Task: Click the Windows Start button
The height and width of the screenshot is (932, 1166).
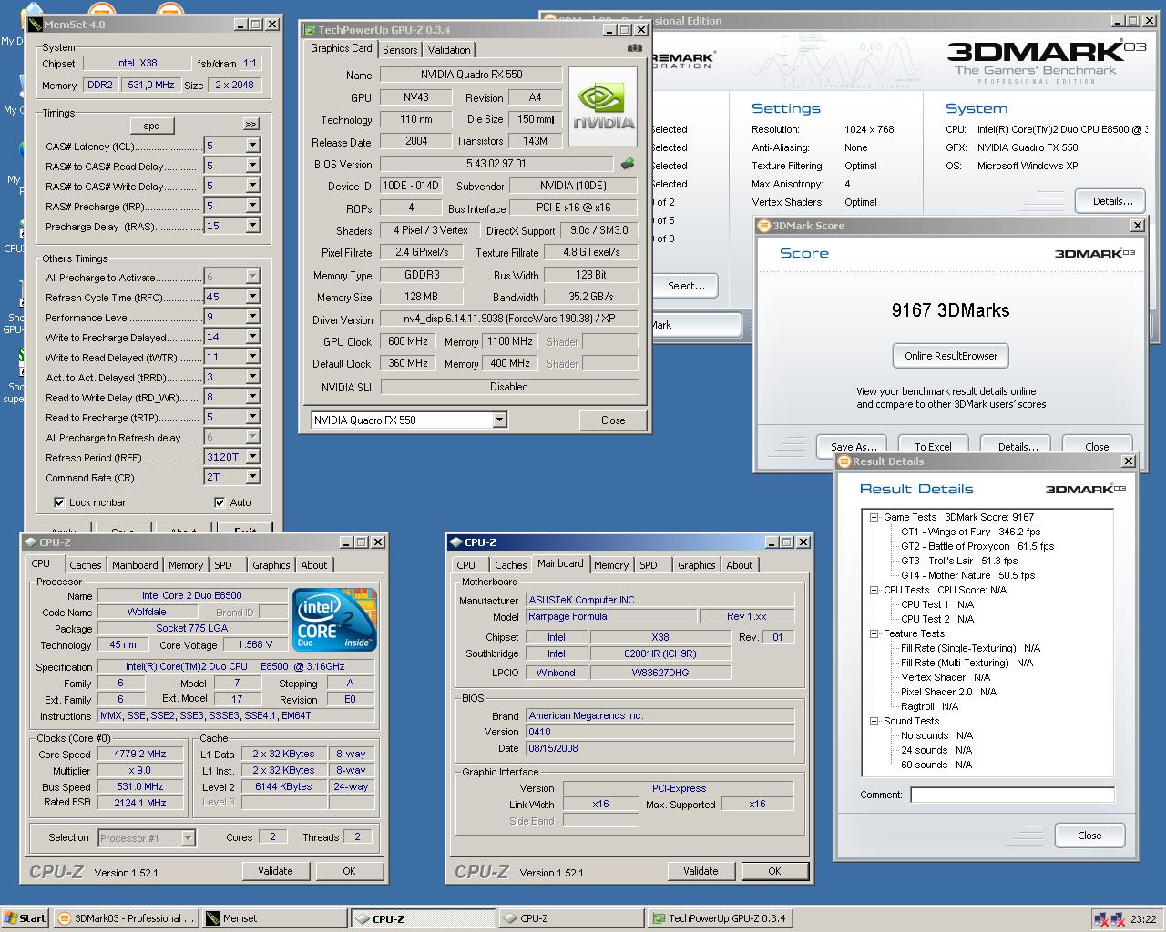Action: [26, 917]
